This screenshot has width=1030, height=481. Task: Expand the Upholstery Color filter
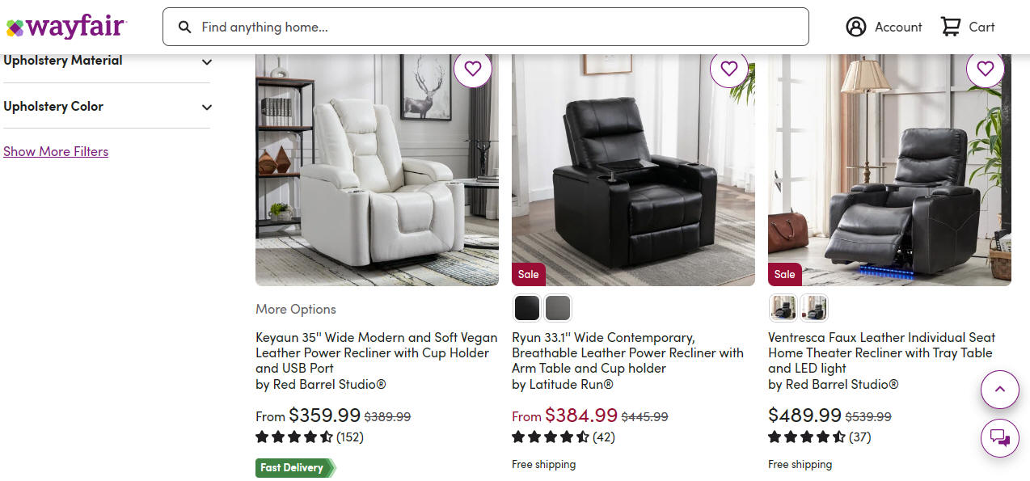107,107
